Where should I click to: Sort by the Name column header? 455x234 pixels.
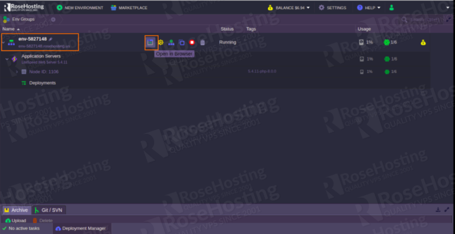click(11, 29)
